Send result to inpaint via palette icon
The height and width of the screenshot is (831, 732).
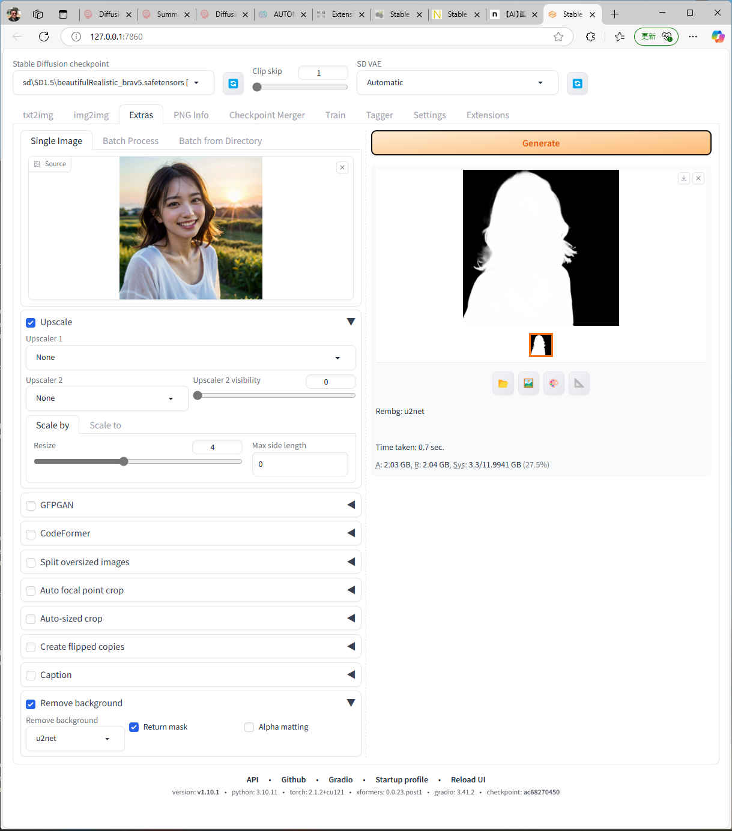point(554,383)
